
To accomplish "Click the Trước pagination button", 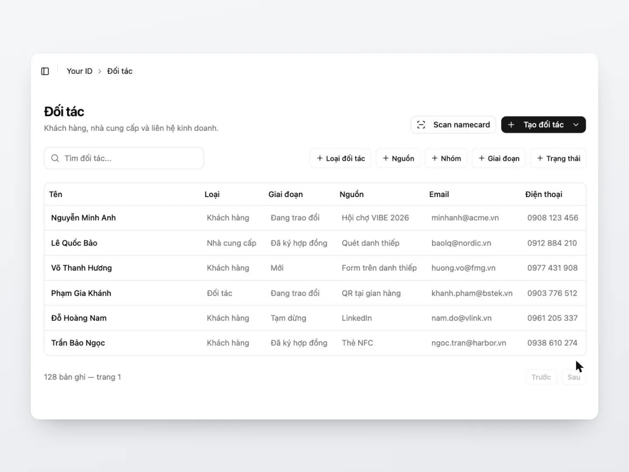I will pos(541,377).
